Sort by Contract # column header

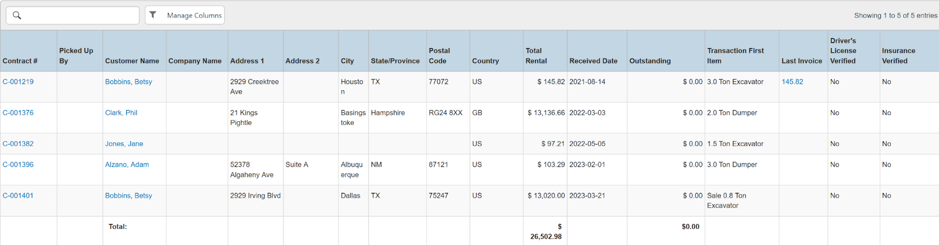click(20, 61)
